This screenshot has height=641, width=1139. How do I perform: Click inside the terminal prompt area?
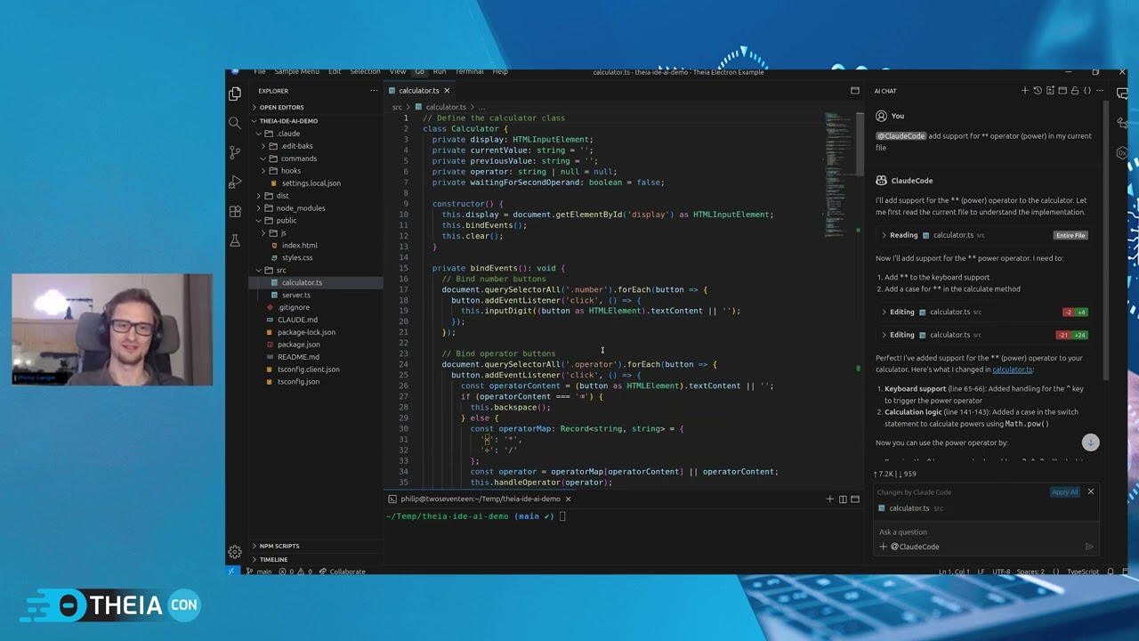pyautogui.click(x=623, y=537)
